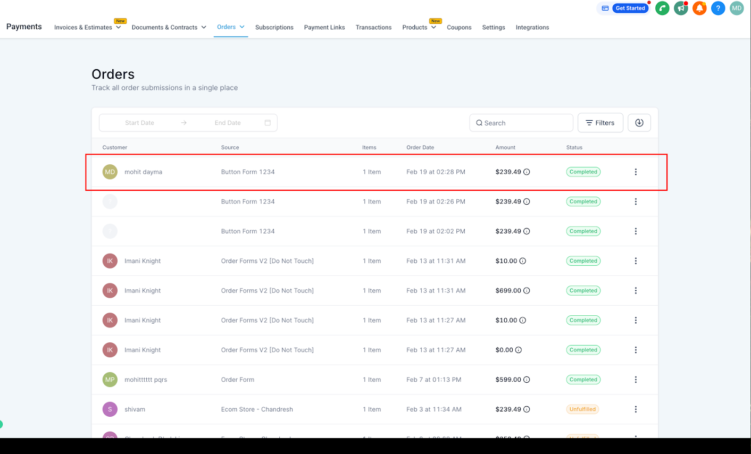Viewport: 751px width, 454px height.
Task: Open three-dot menu for shivam order
Action: pyautogui.click(x=636, y=409)
